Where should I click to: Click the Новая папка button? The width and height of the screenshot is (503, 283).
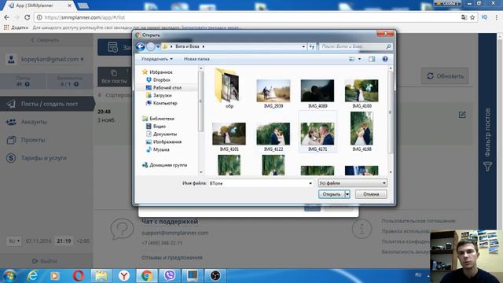coord(196,59)
